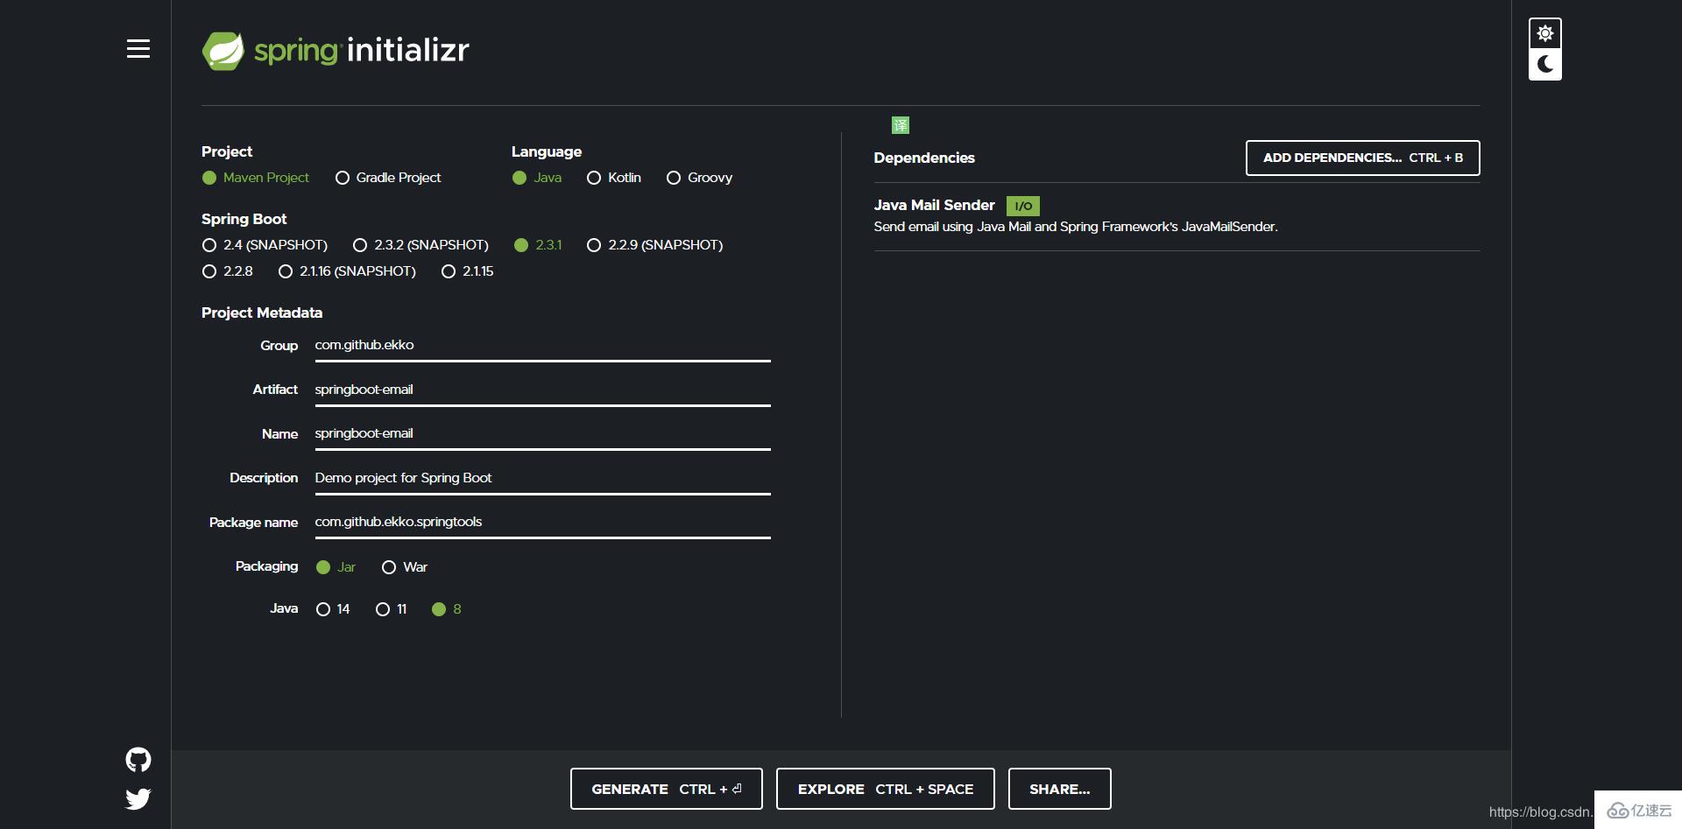Click the Group input field

pos(542,346)
